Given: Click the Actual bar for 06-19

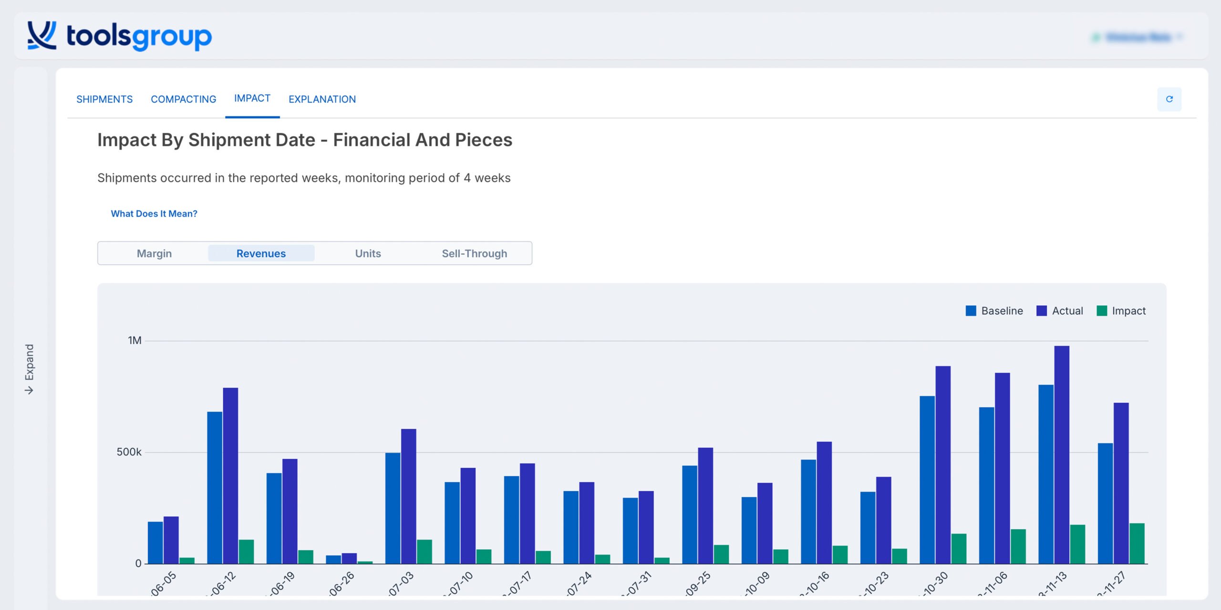Looking at the screenshot, I should click(290, 511).
